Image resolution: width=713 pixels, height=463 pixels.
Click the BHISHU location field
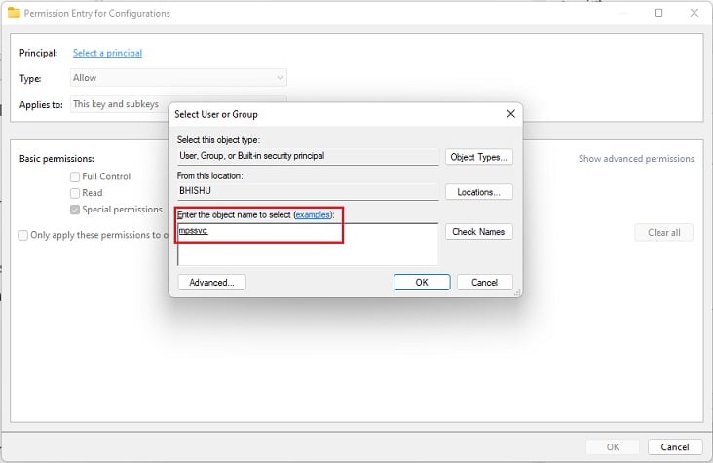tap(308, 191)
